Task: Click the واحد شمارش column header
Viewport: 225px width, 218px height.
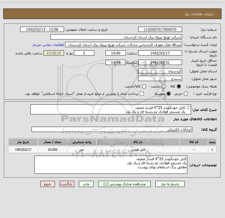Action: 82,142
